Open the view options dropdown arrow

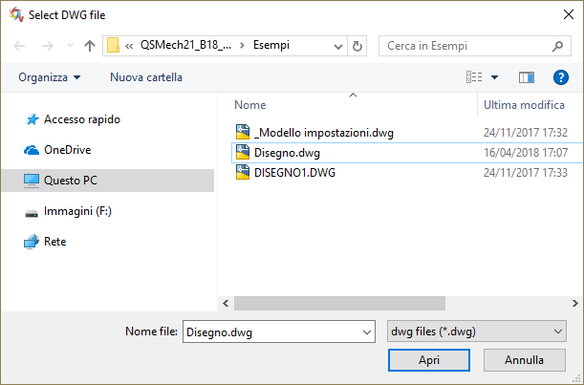(494, 77)
